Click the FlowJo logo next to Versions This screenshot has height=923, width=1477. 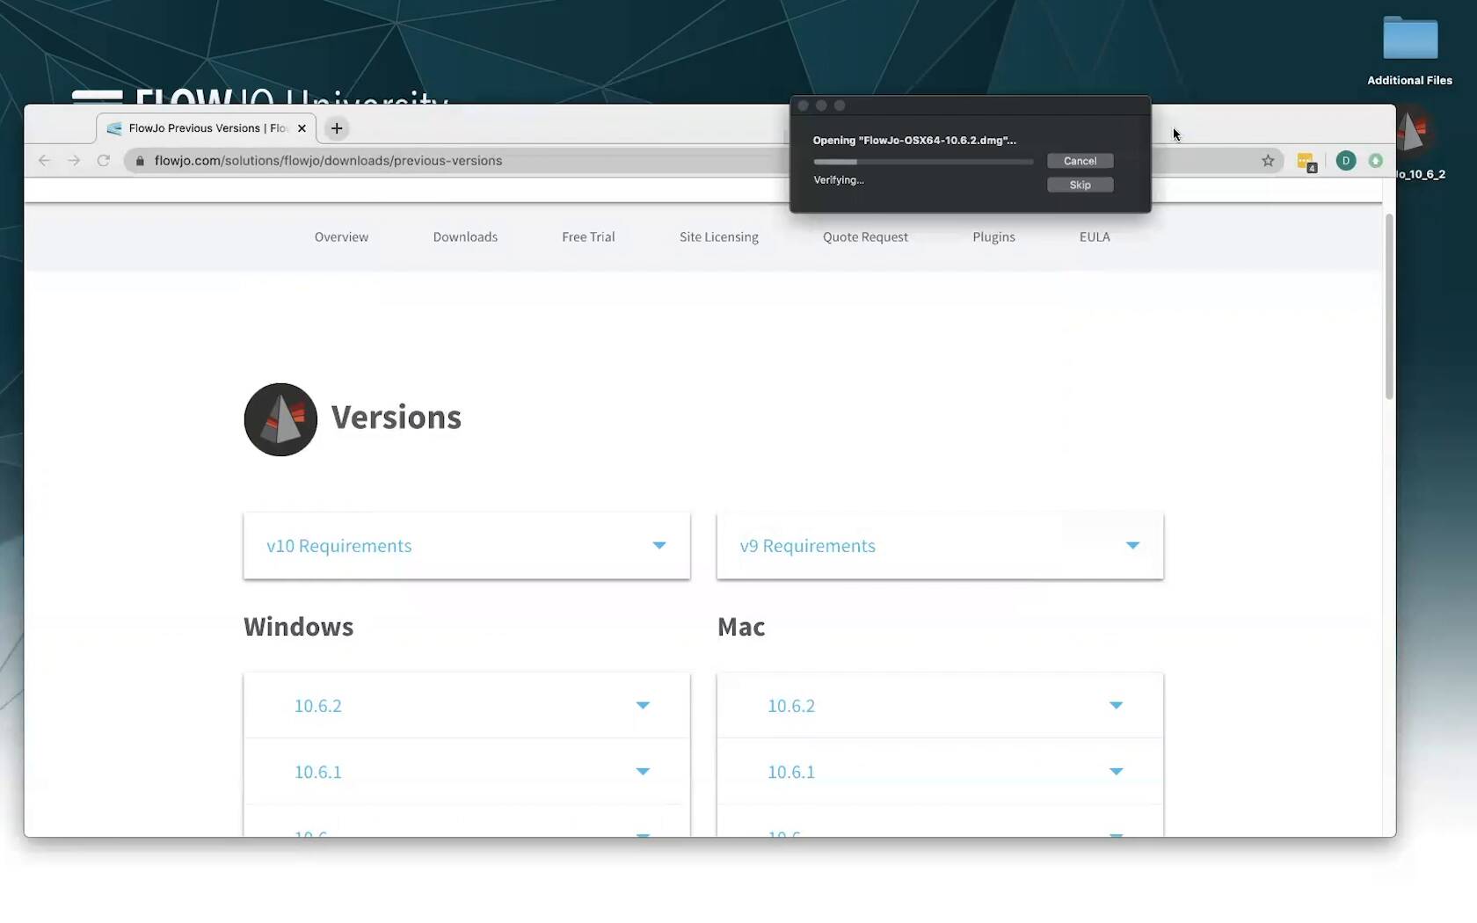click(x=280, y=419)
